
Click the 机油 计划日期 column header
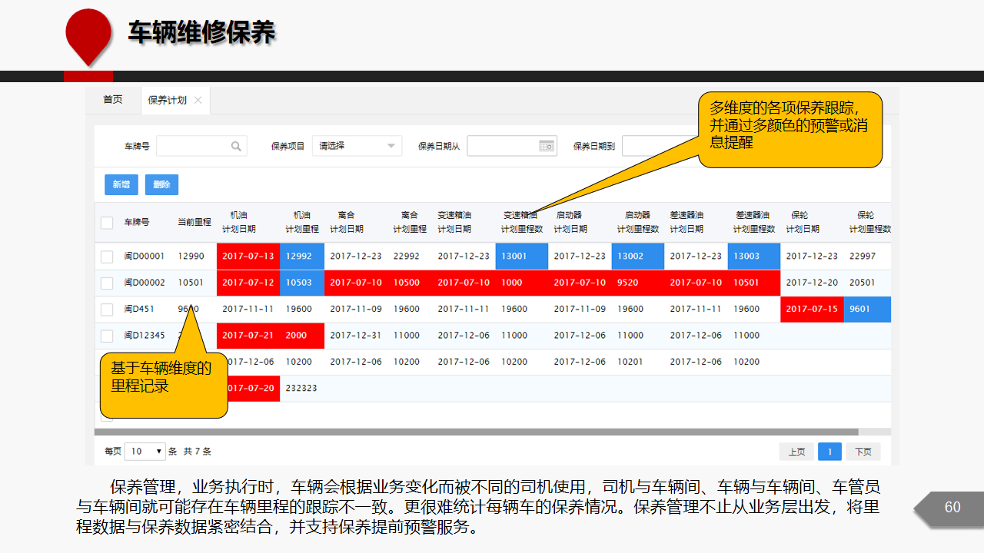point(239,222)
